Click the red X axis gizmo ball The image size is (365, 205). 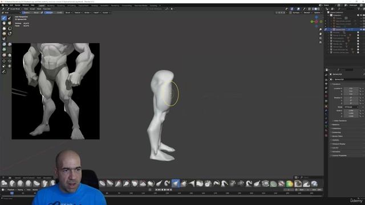317,22
